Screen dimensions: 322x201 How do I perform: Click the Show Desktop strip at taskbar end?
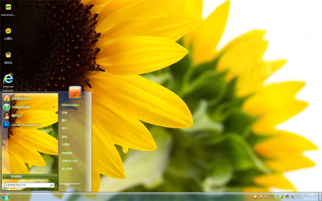(320, 197)
